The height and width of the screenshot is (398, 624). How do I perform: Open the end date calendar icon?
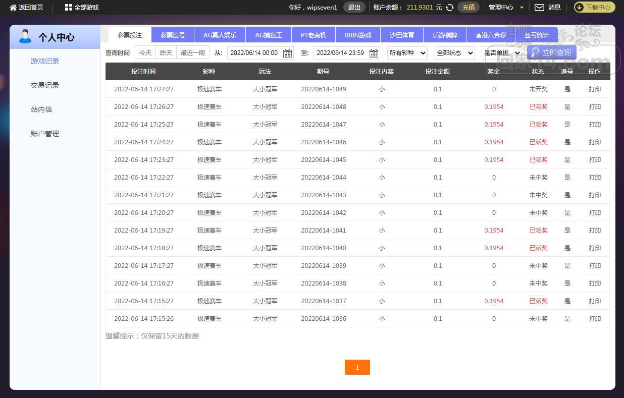(374, 53)
